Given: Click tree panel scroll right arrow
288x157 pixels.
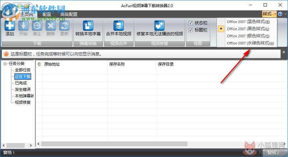Looking at the screenshot, I should click(x=31, y=145).
